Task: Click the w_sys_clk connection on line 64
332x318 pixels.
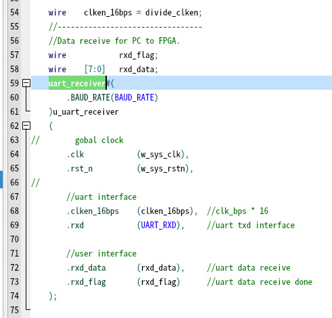Action: (161, 155)
